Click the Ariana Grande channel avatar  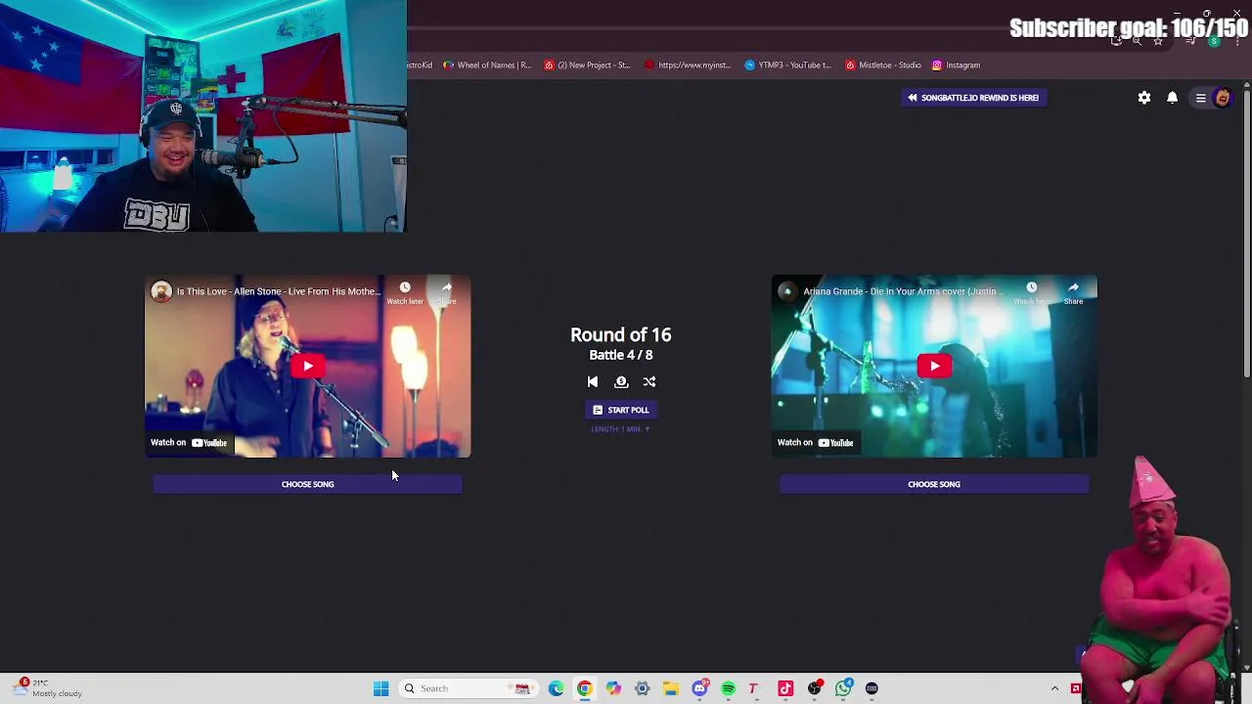pyautogui.click(x=787, y=291)
